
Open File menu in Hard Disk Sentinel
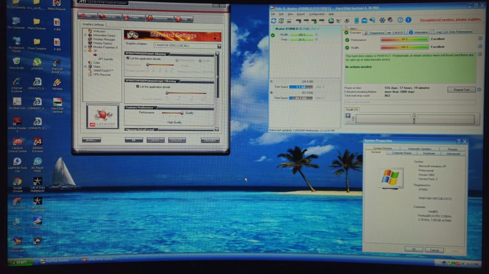coord(273,14)
